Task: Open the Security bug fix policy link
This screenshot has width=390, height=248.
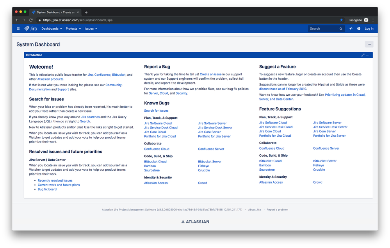Action: [x=181, y=93]
